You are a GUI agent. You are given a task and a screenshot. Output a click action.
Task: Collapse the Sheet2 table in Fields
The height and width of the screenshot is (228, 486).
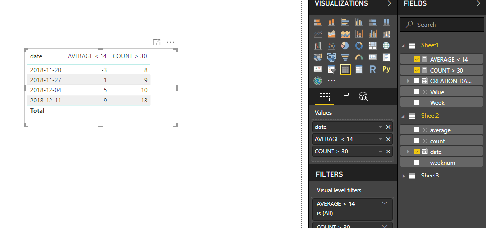[x=404, y=116]
